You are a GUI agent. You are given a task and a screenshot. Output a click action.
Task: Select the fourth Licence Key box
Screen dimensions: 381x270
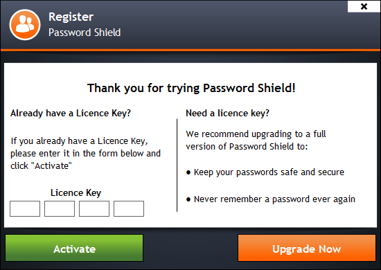pyautogui.click(x=129, y=208)
